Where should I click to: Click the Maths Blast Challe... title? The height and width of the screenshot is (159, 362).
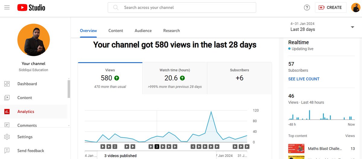[325, 148]
